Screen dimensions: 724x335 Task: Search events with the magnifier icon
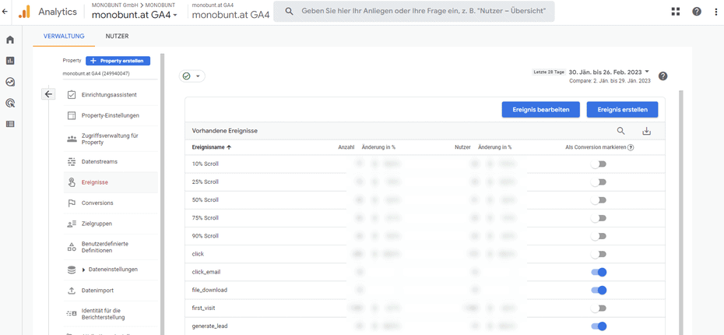point(621,131)
